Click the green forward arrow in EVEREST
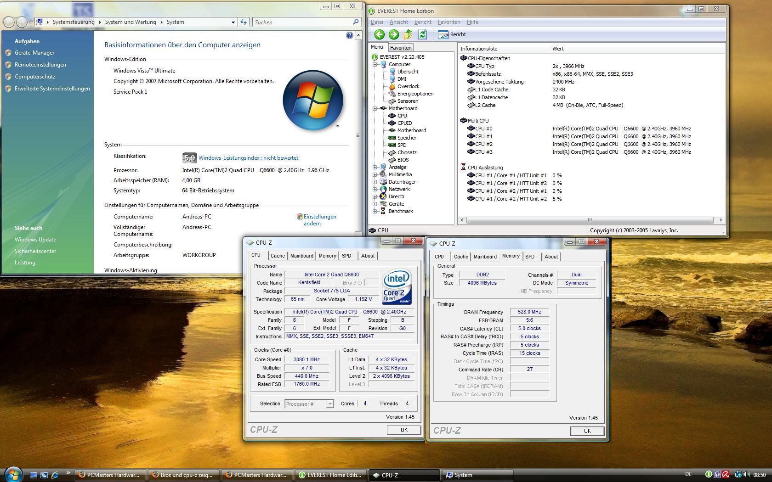 [394, 34]
